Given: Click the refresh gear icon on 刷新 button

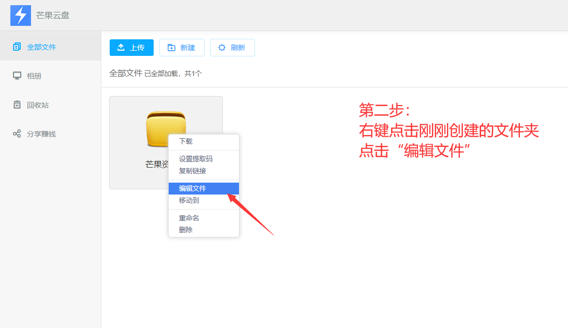Looking at the screenshot, I should pyautogui.click(x=221, y=47).
